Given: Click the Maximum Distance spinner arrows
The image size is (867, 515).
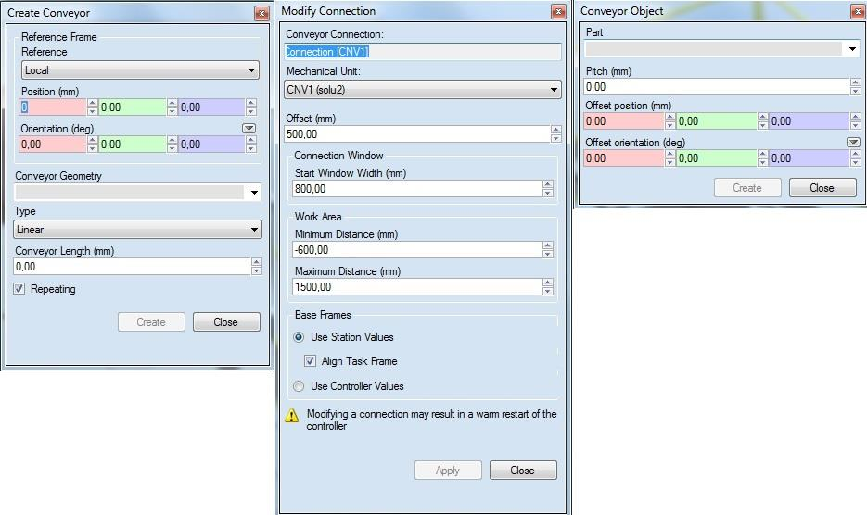Looking at the screenshot, I should click(548, 287).
